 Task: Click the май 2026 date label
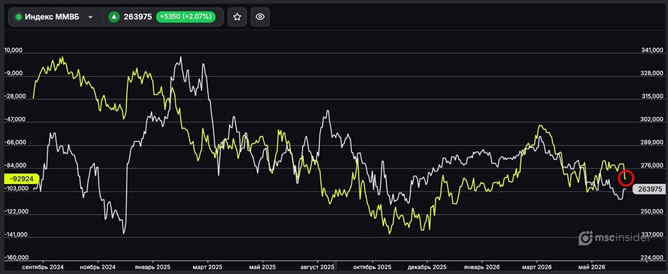pos(591,267)
